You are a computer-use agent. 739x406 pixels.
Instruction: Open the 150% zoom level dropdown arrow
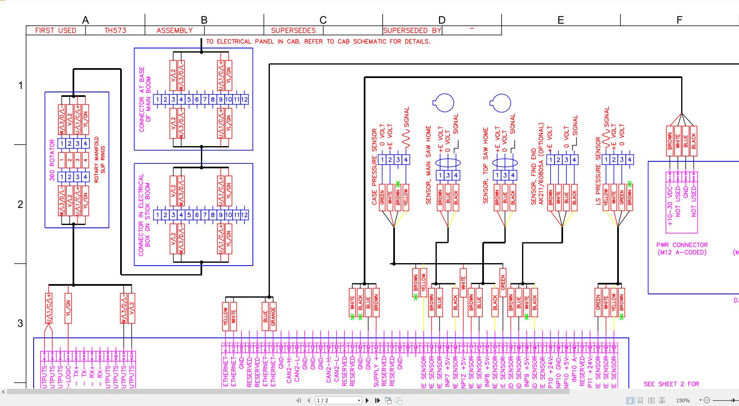click(700, 400)
